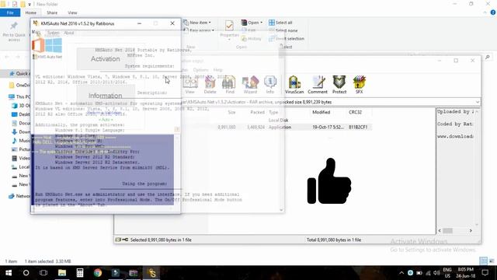
Task: Click the Packed column header in WinRAR
Action: tap(257, 112)
